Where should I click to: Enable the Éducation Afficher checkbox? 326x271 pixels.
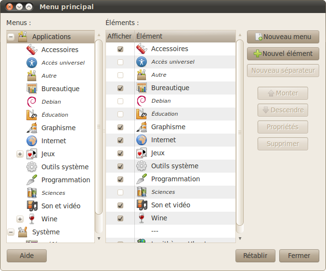(120, 114)
